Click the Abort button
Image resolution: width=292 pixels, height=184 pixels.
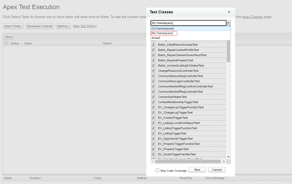pyautogui.click(x=9, y=37)
